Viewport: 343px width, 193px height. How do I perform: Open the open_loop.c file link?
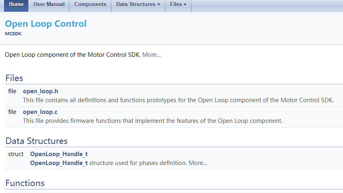(40, 112)
